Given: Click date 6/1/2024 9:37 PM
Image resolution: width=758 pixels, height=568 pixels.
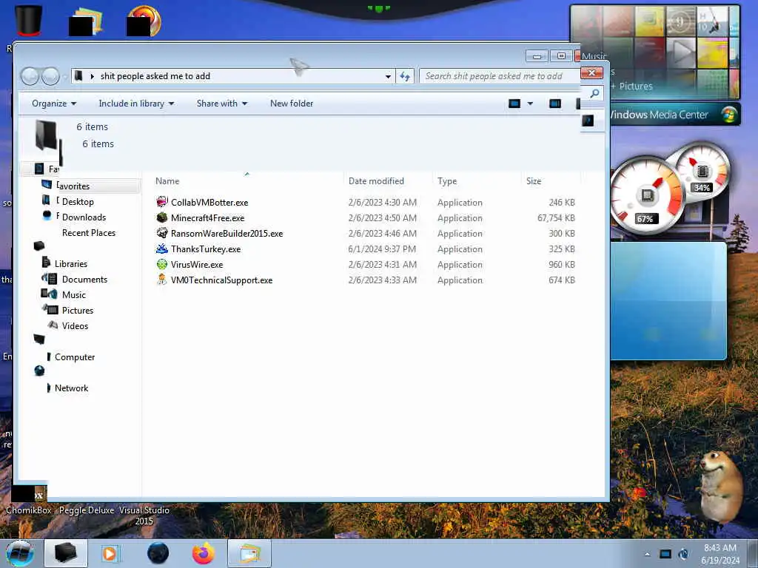Looking at the screenshot, I should coord(382,248).
